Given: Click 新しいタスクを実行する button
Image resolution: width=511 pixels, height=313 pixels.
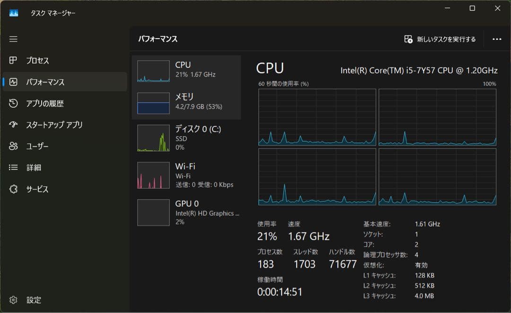Looking at the screenshot, I should coord(440,39).
